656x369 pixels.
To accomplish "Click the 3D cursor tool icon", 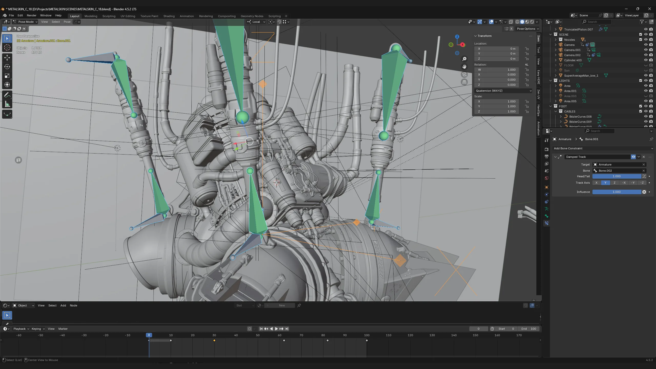I will tap(7, 47).
